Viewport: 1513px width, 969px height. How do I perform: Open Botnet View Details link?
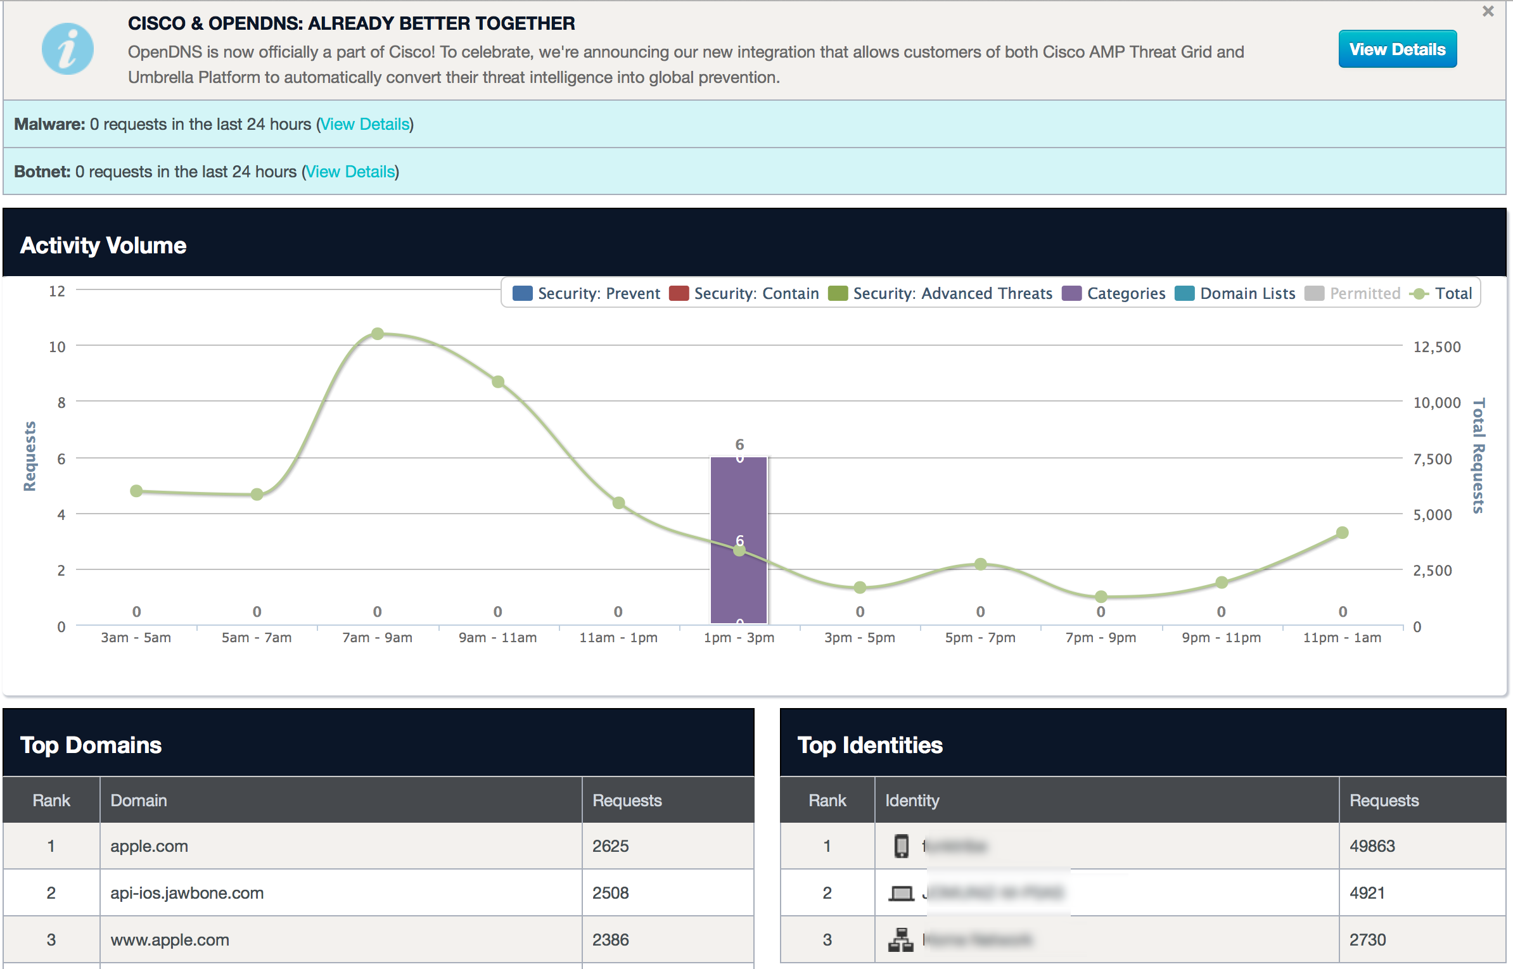(350, 172)
